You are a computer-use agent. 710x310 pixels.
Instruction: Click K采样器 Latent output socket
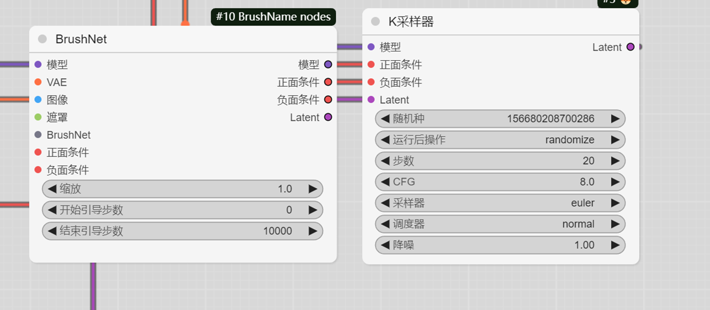click(630, 47)
